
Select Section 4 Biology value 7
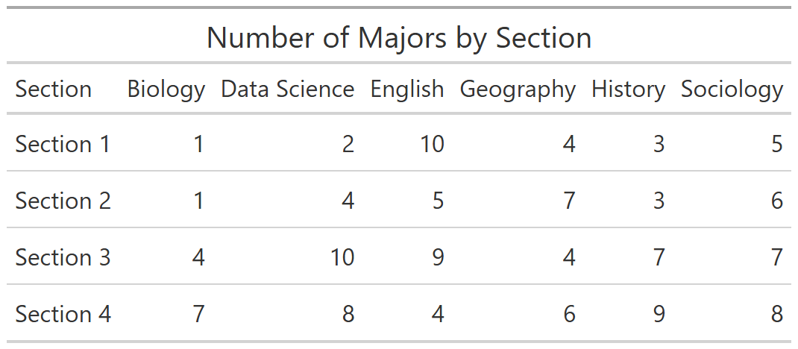point(198,314)
